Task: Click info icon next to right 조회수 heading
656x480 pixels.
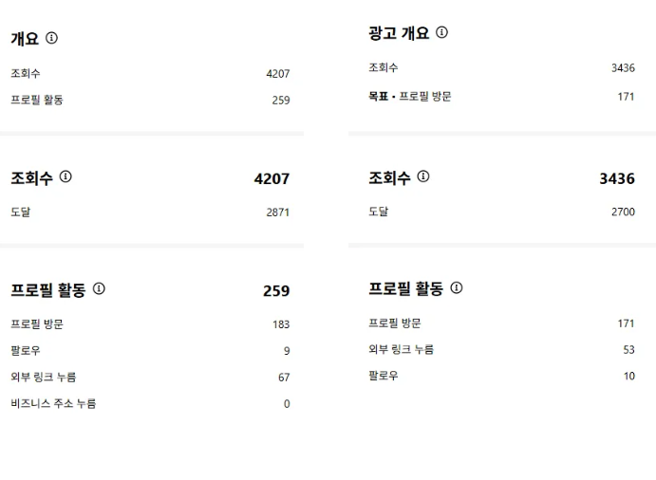Action: tap(423, 176)
